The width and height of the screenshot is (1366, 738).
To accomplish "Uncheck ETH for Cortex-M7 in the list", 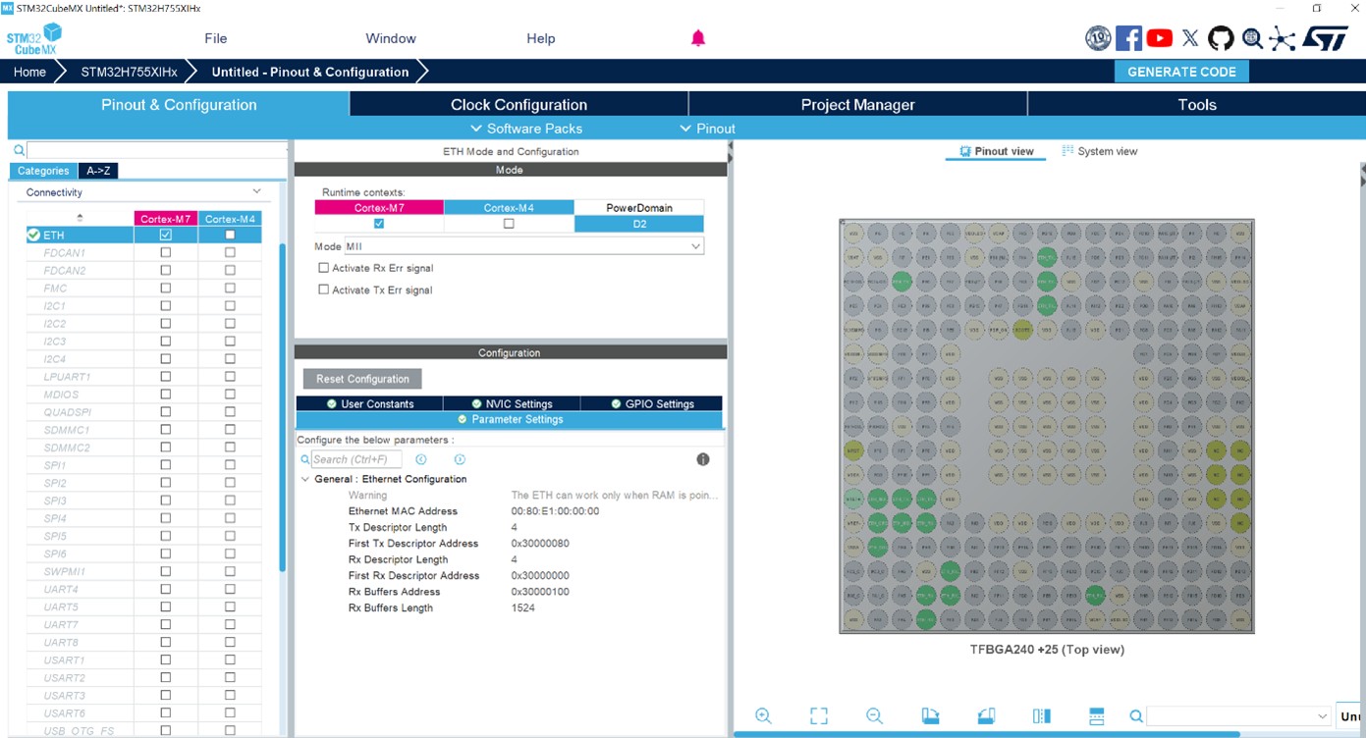I will [166, 236].
